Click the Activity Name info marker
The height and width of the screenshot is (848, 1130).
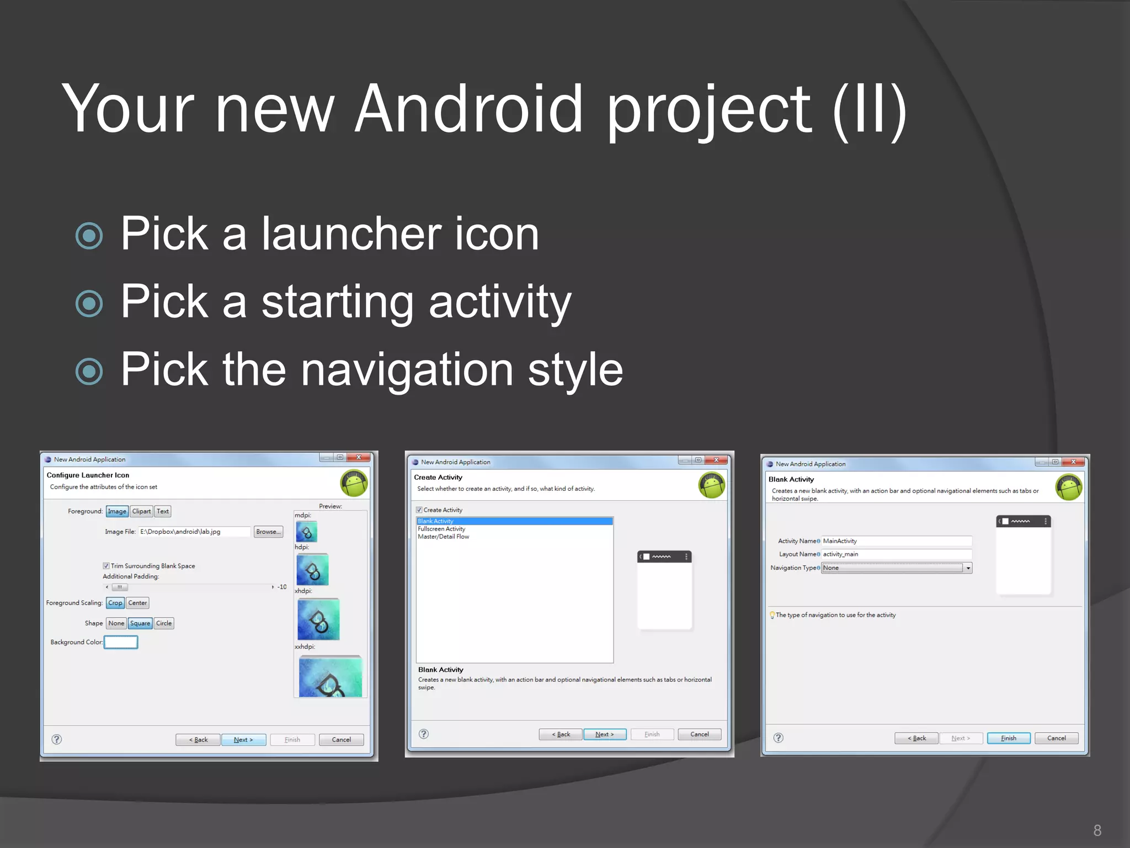[818, 541]
